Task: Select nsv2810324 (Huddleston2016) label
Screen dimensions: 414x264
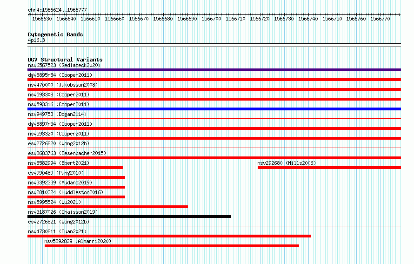Action: [x=66, y=192]
